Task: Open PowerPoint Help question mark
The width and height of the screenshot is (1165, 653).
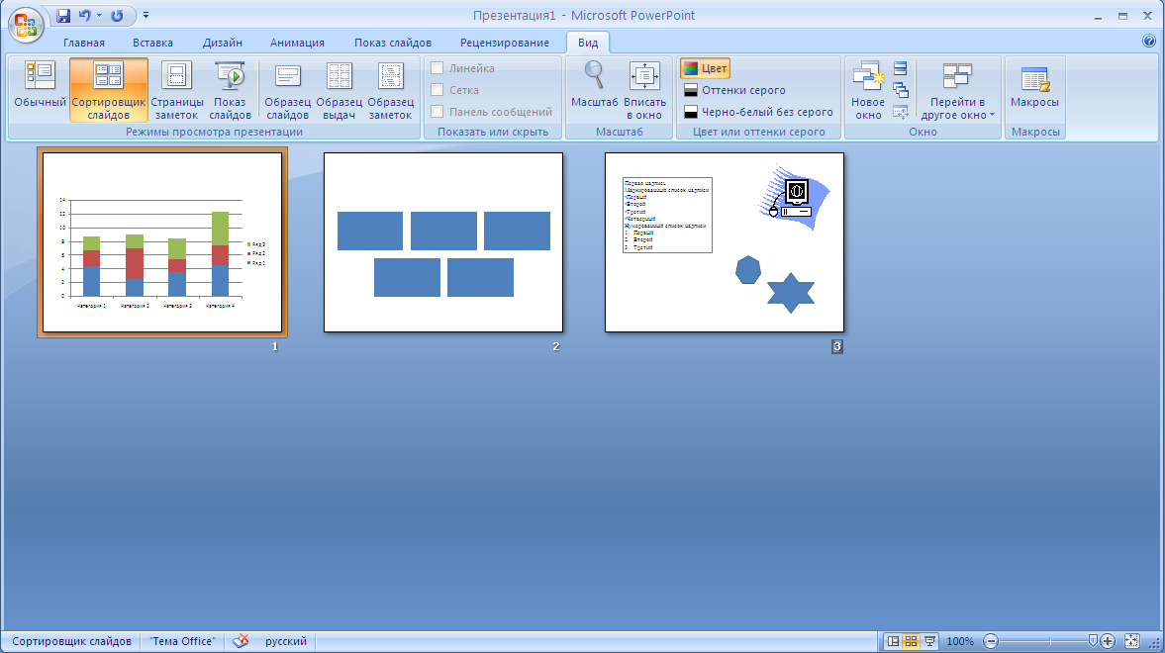Action: [x=1148, y=41]
